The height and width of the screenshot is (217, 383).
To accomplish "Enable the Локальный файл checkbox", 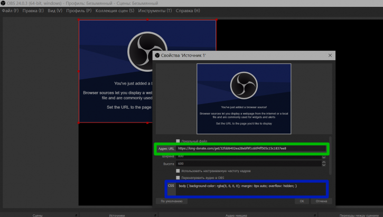I will (x=178, y=141).
